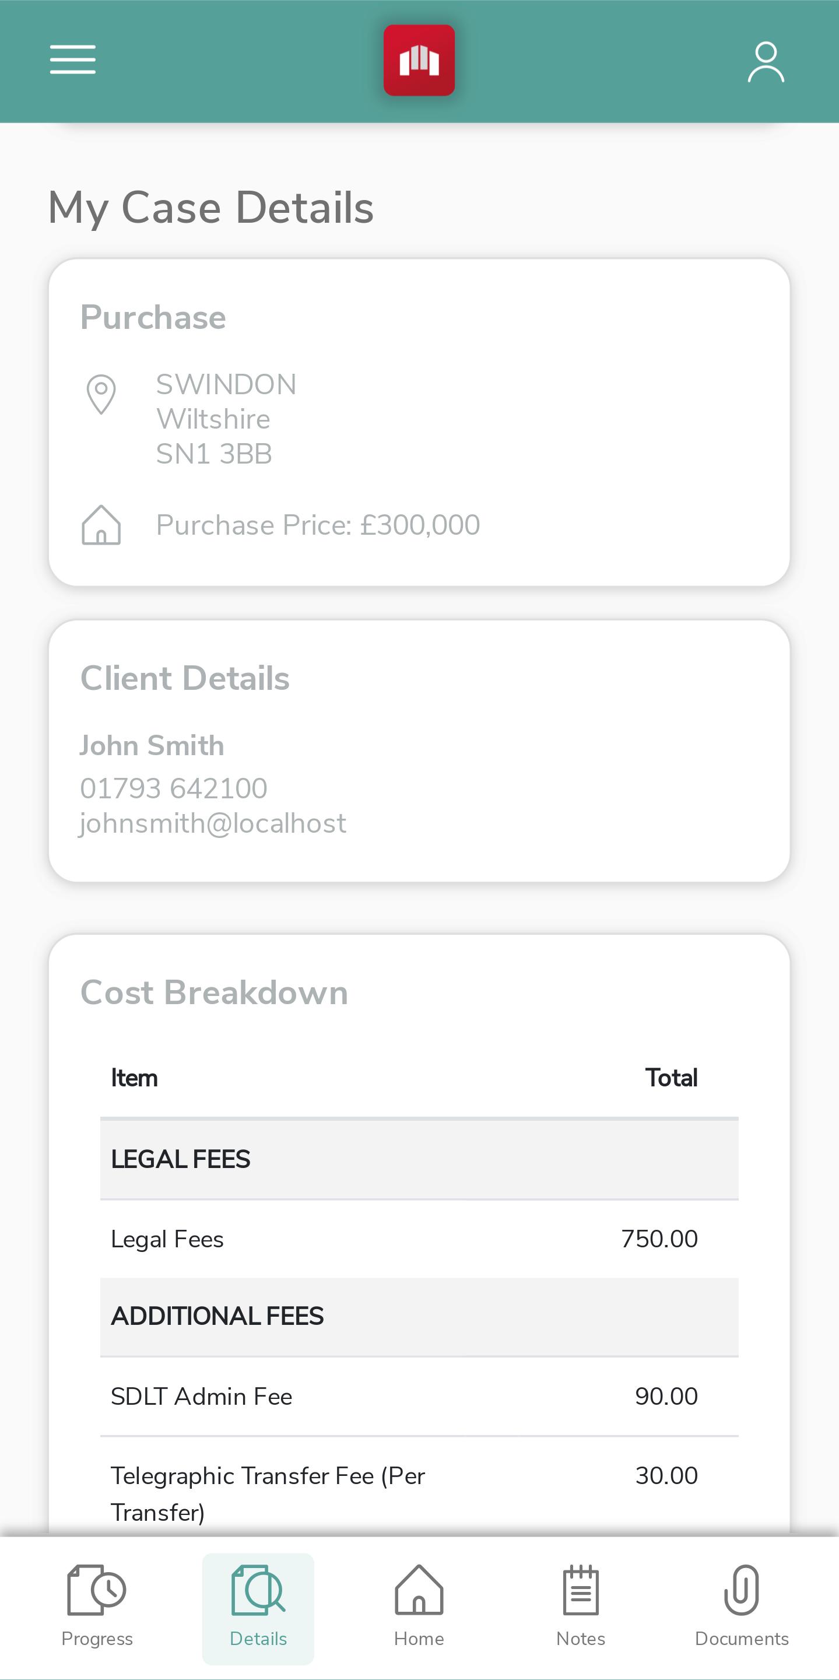839x1680 pixels.
Task: Go to the Home tab
Action: point(419,1608)
